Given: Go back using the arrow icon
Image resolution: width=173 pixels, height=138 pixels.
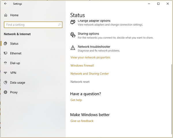Looking at the screenshot, I should [x=5, y=4].
